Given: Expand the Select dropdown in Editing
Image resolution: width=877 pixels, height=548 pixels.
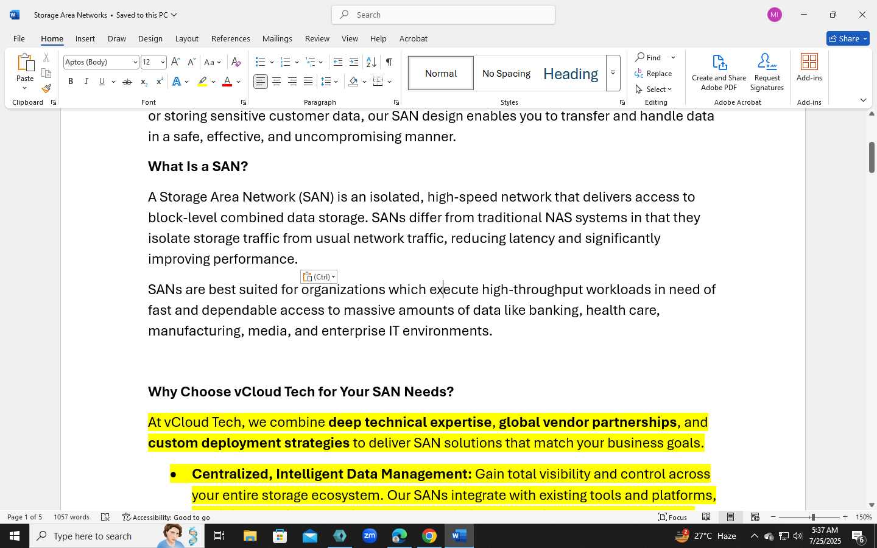Looking at the screenshot, I should pyautogui.click(x=654, y=90).
